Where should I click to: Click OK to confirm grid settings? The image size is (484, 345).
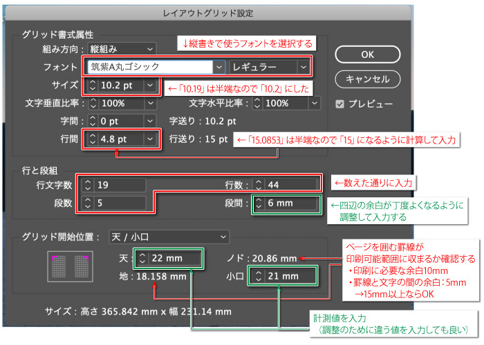click(x=367, y=55)
